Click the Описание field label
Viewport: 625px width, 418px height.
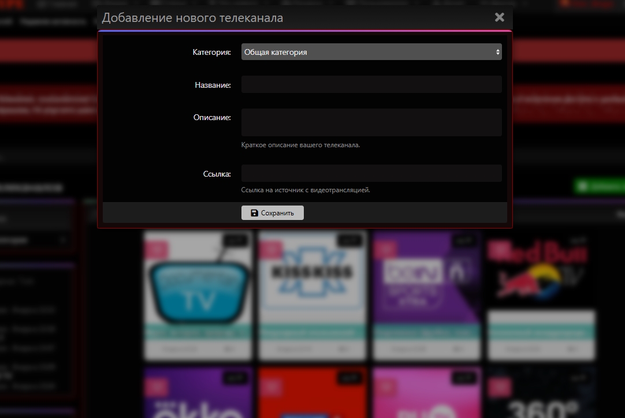[212, 117]
